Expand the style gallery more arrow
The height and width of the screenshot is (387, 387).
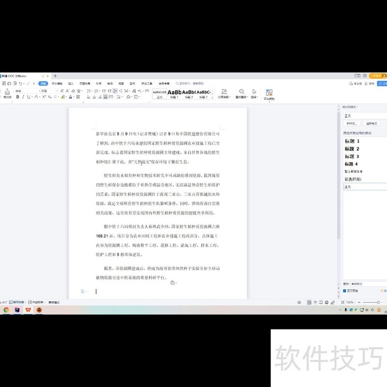coord(212,98)
